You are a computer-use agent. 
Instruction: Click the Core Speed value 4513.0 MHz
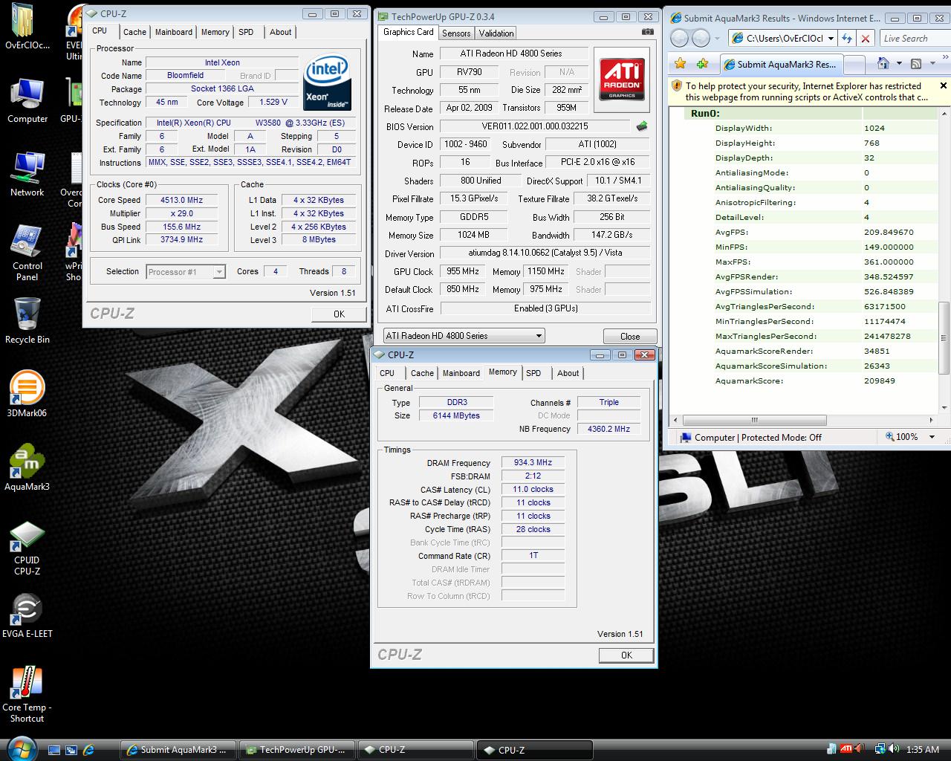tap(181, 200)
